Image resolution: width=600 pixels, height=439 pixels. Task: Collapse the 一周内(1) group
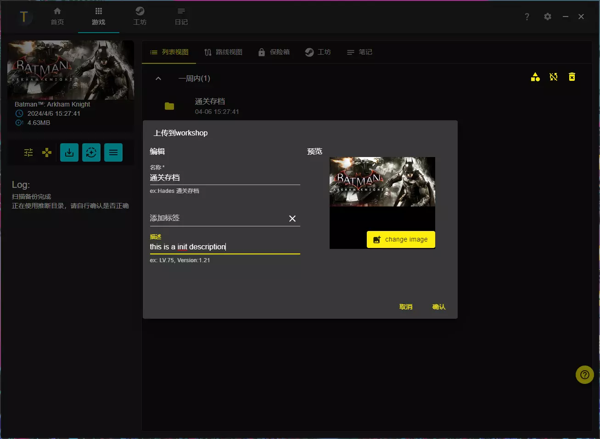[158, 79]
